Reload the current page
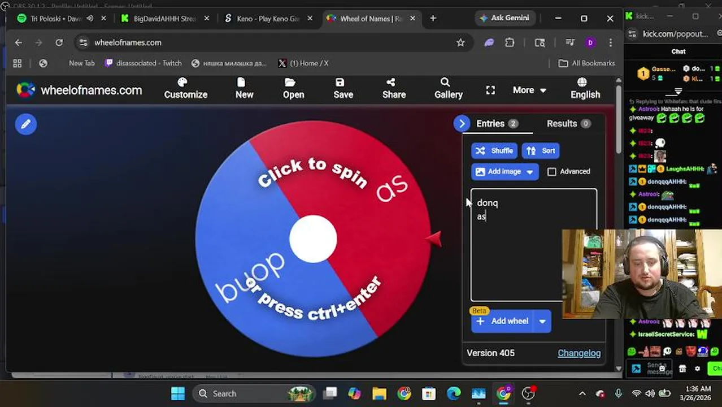Viewport: 722px width, 407px height. click(59, 42)
